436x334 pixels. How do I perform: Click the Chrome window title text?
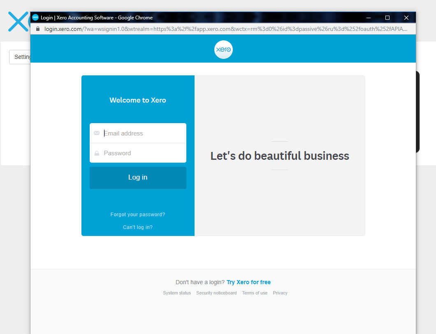(97, 18)
